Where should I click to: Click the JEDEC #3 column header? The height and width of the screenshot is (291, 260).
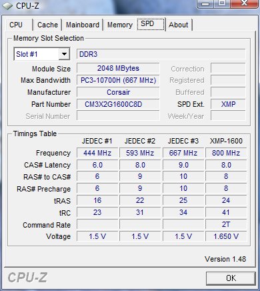tap(183, 141)
